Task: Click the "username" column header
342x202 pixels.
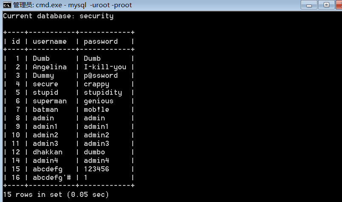Action: (x=50, y=42)
